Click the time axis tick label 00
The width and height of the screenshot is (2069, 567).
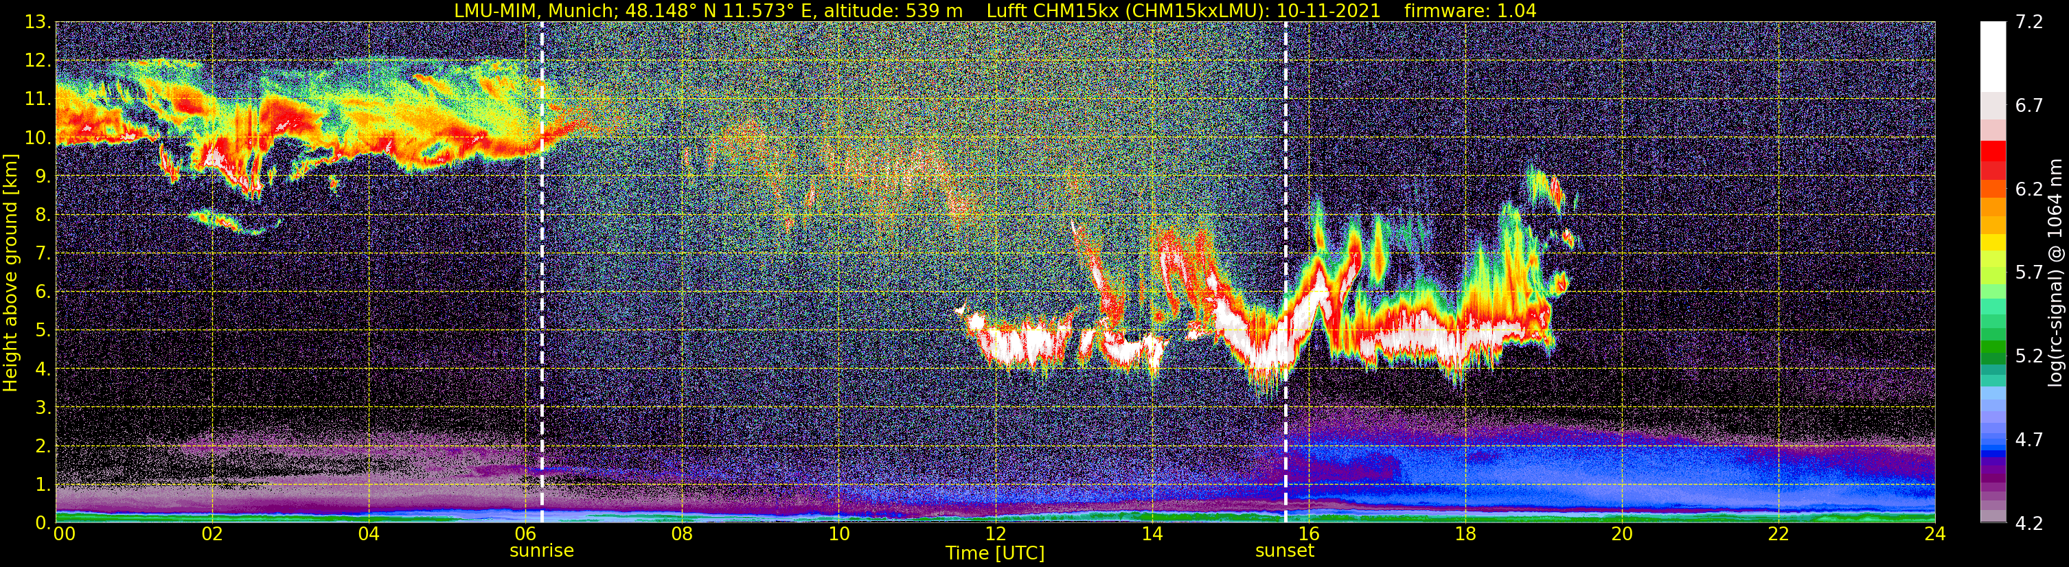pyautogui.click(x=65, y=534)
